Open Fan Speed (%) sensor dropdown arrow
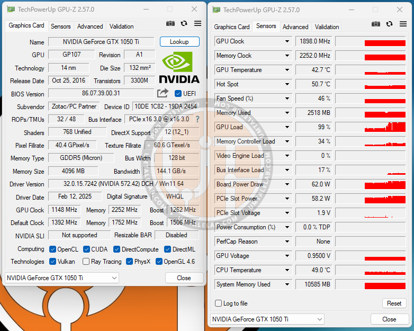 pos(287,99)
